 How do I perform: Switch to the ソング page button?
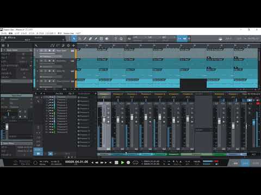pyautogui.click(x=239, y=38)
